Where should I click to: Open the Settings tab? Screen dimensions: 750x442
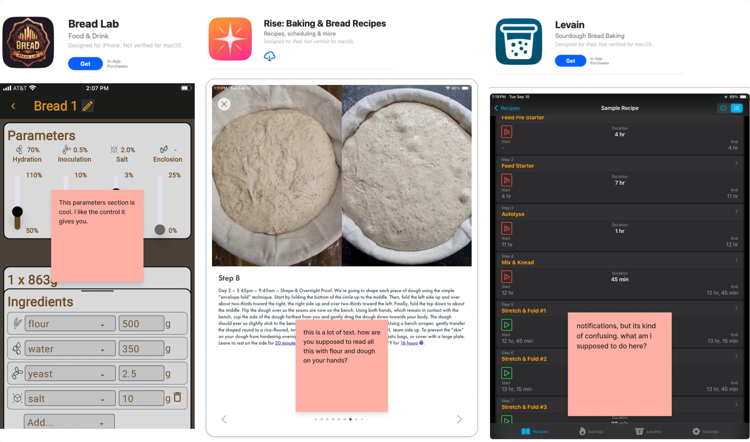[705, 432]
